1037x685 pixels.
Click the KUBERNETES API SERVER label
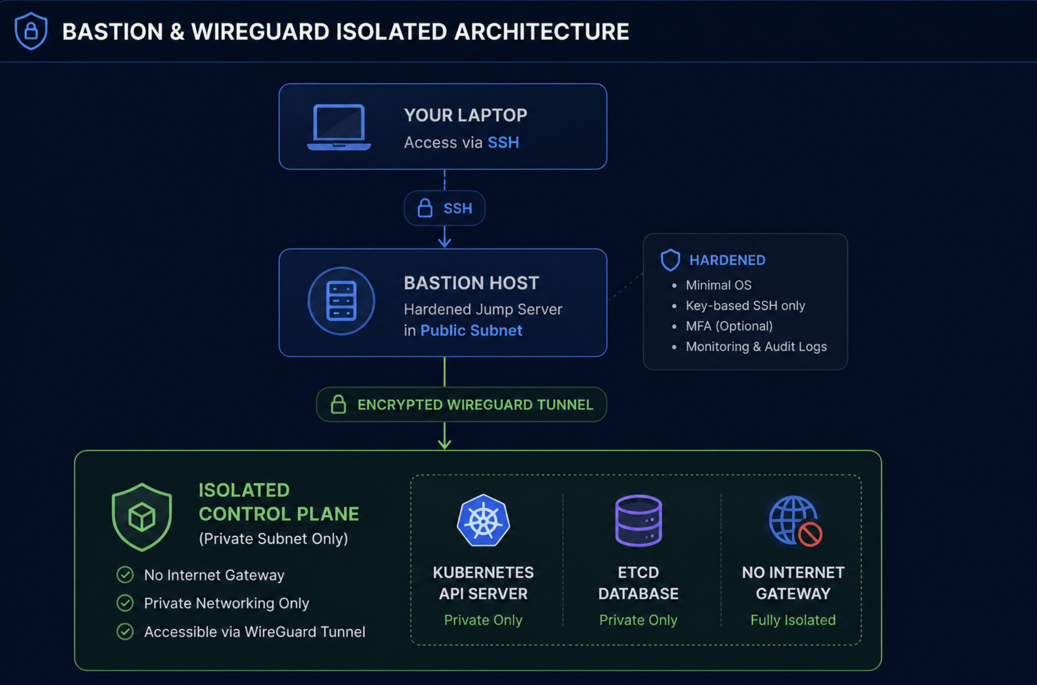coord(483,583)
